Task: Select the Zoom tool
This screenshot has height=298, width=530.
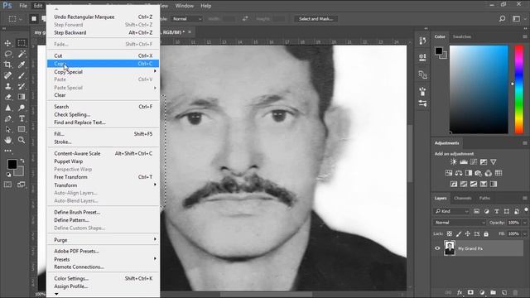Action: [22, 140]
